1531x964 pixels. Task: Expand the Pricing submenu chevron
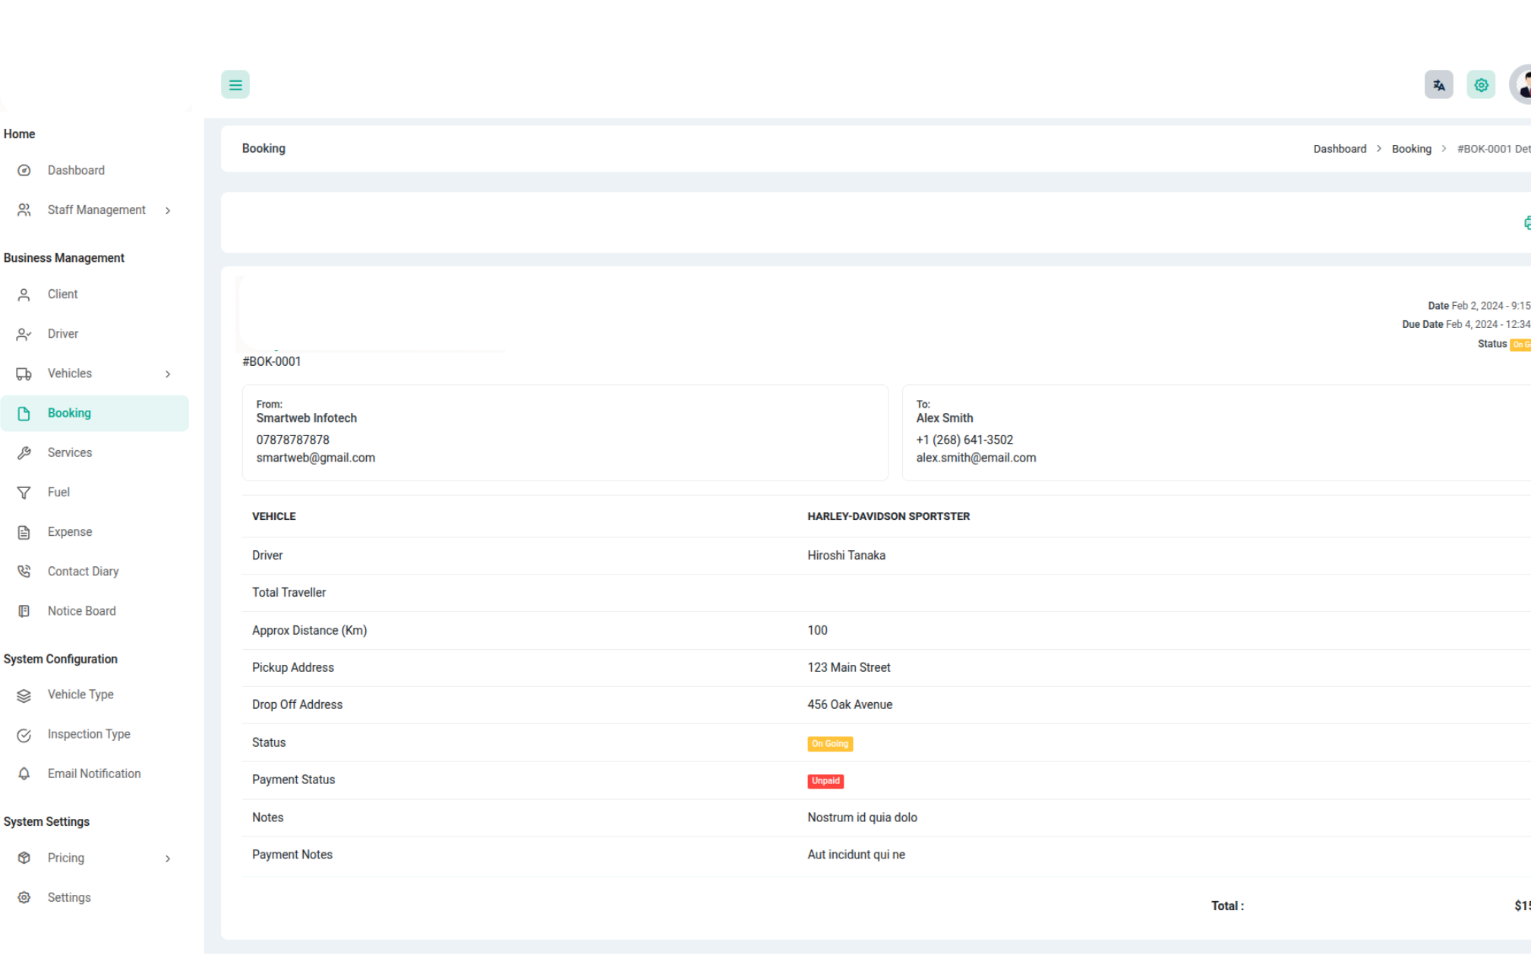[x=168, y=858]
